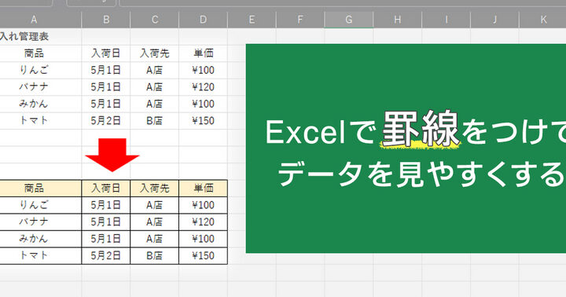Click バナナ row's 5月1日 in unbordered table
This screenshot has width=566, height=297.
click(x=106, y=87)
